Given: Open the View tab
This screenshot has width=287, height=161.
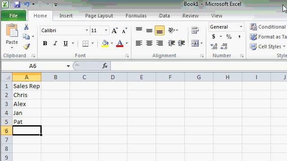Looking at the screenshot, I should tap(217, 16).
